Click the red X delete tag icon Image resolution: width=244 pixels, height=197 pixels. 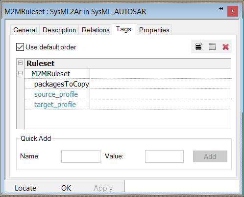click(x=225, y=47)
